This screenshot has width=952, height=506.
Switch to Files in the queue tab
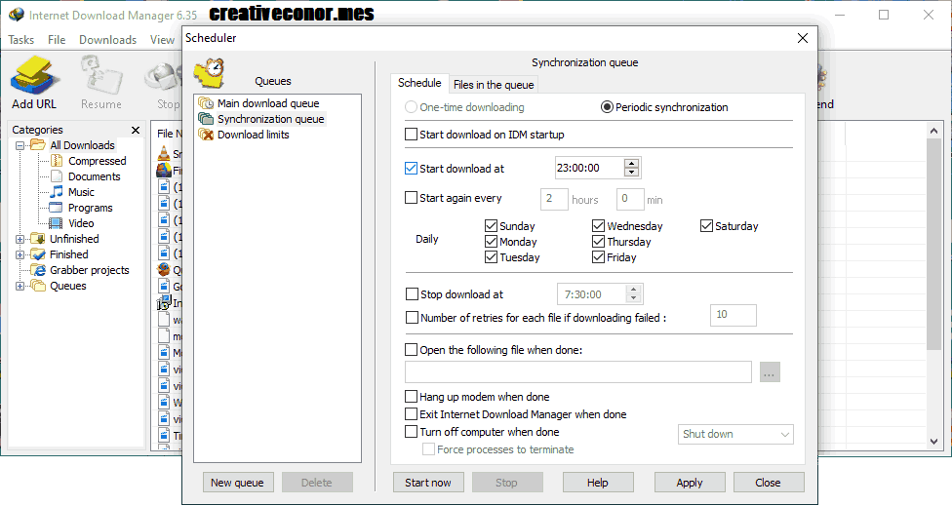494,85
